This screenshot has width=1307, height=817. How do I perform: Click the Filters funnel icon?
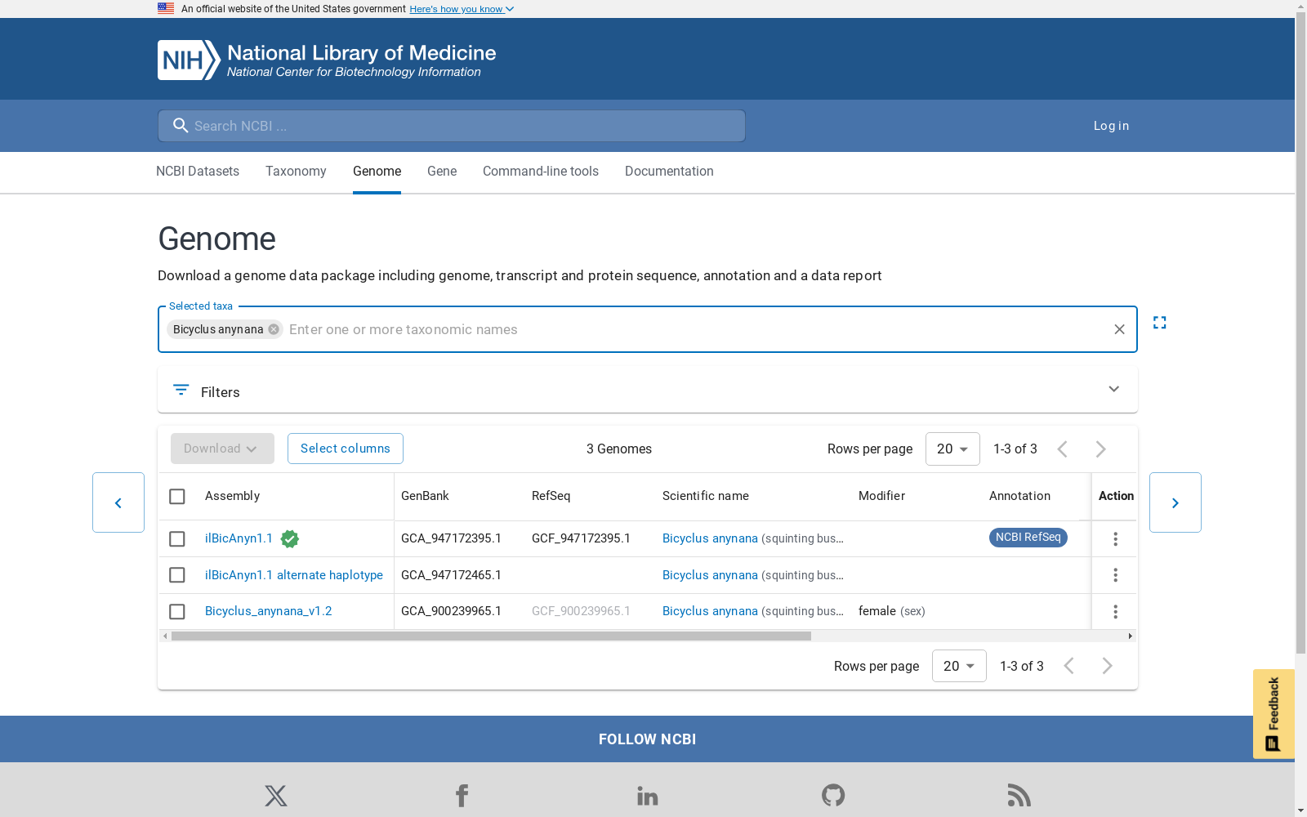click(181, 390)
